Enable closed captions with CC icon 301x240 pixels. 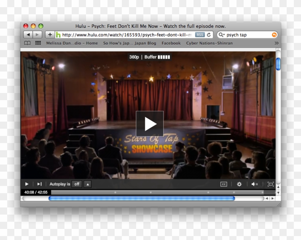tap(224, 184)
